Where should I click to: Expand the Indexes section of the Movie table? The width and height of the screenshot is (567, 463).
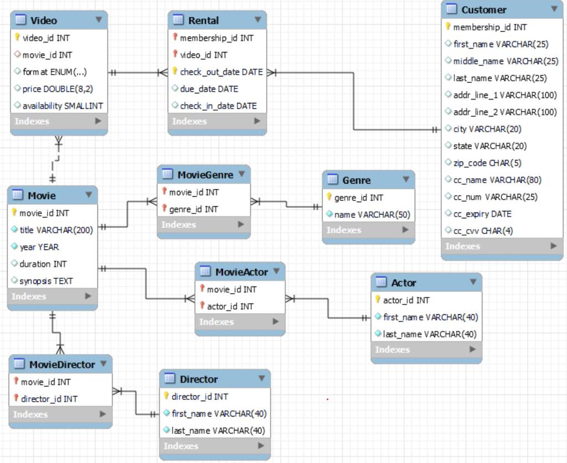[x=53, y=296]
